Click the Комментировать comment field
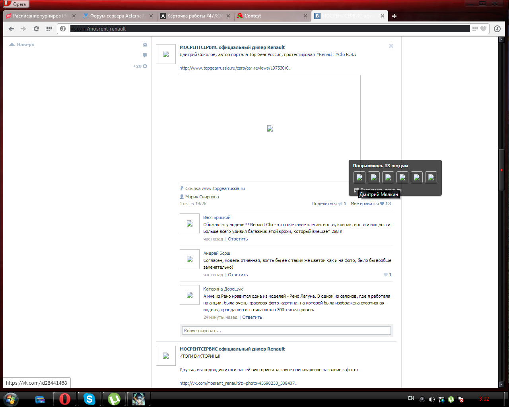Viewport: 509px width, 407px height. coord(286,331)
